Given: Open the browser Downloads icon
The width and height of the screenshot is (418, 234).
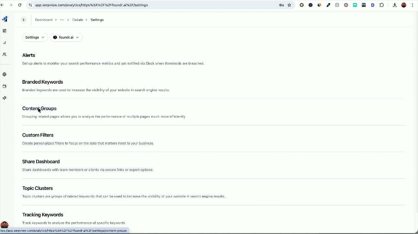Looking at the screenshot, I should pyautogui.click(x=395, y=5).
